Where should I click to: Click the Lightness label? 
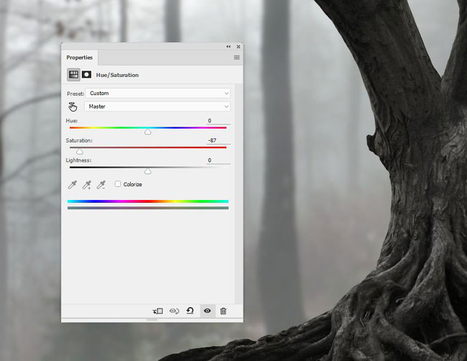pos(78,160)
